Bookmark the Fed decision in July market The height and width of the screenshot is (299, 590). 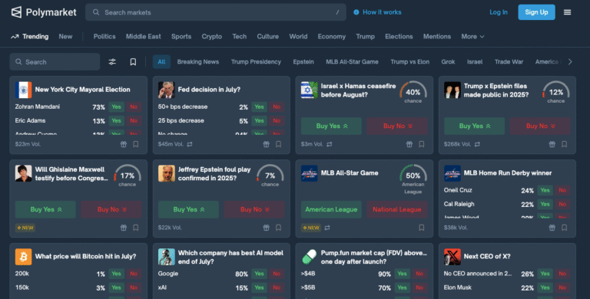click(x=278, y=144)
